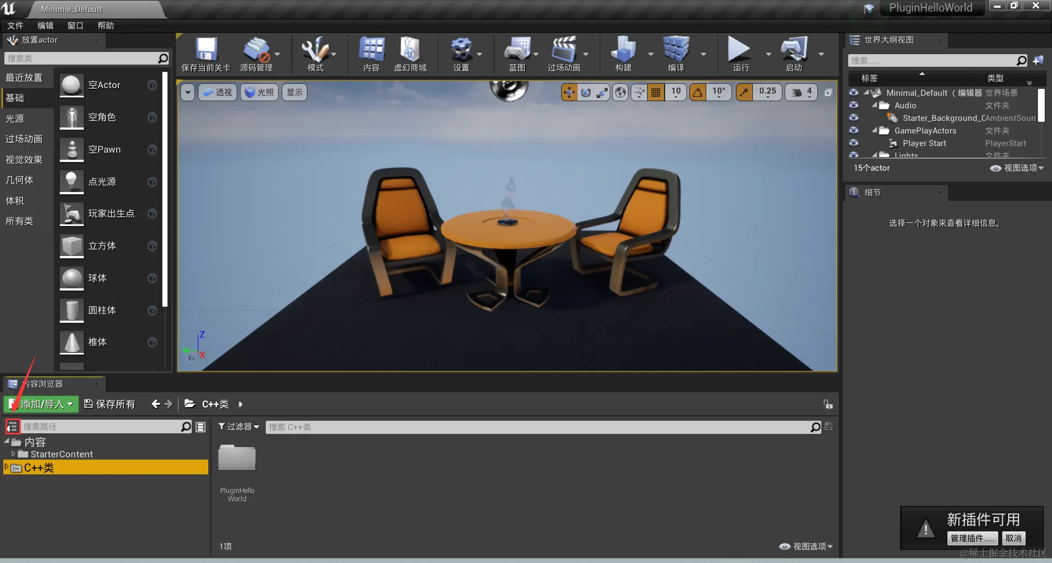This screenshot has width=1052, height=563.
Task: Toggle grid snapping in viewport
Action: point(656,92)
